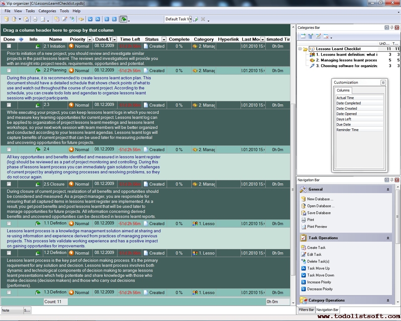
Task: Open the Last Mod column filter dropdown
Action: coord(263,39)
